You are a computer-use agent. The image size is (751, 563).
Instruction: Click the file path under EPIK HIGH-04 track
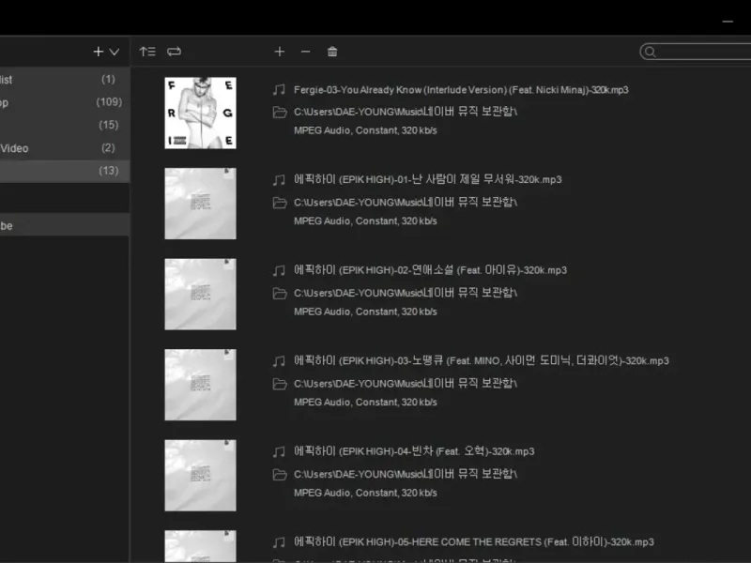coord(406,474)
